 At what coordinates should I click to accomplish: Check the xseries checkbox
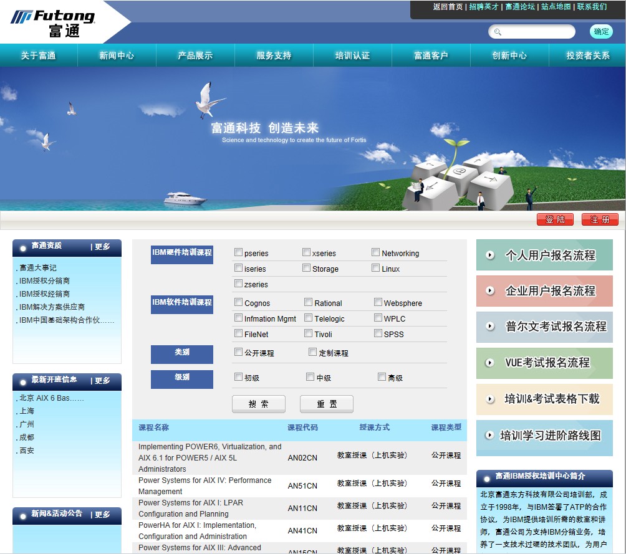point(306,252)
